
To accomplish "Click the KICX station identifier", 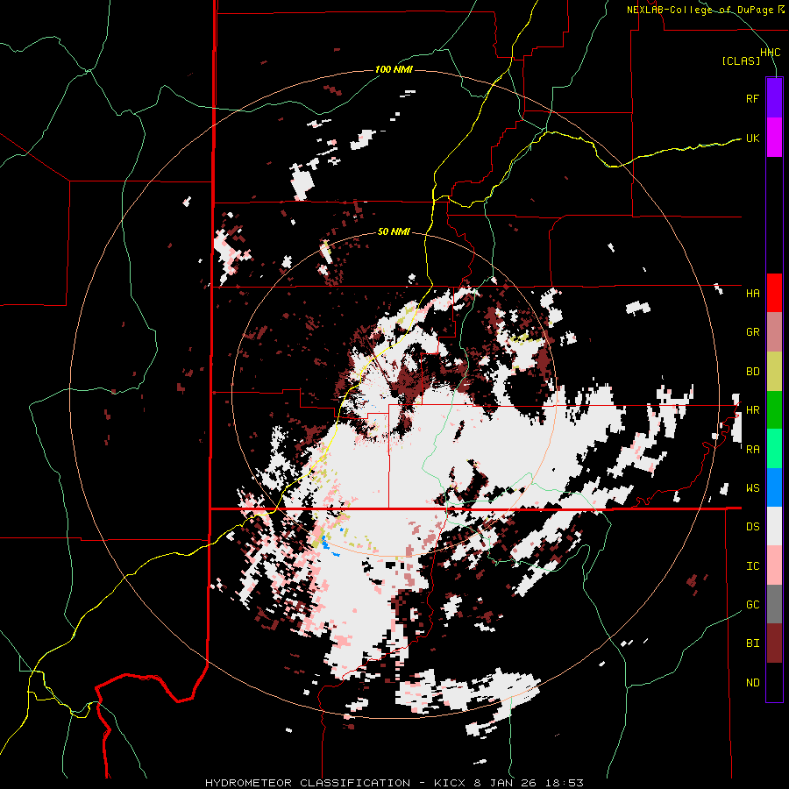I will 451,783.
